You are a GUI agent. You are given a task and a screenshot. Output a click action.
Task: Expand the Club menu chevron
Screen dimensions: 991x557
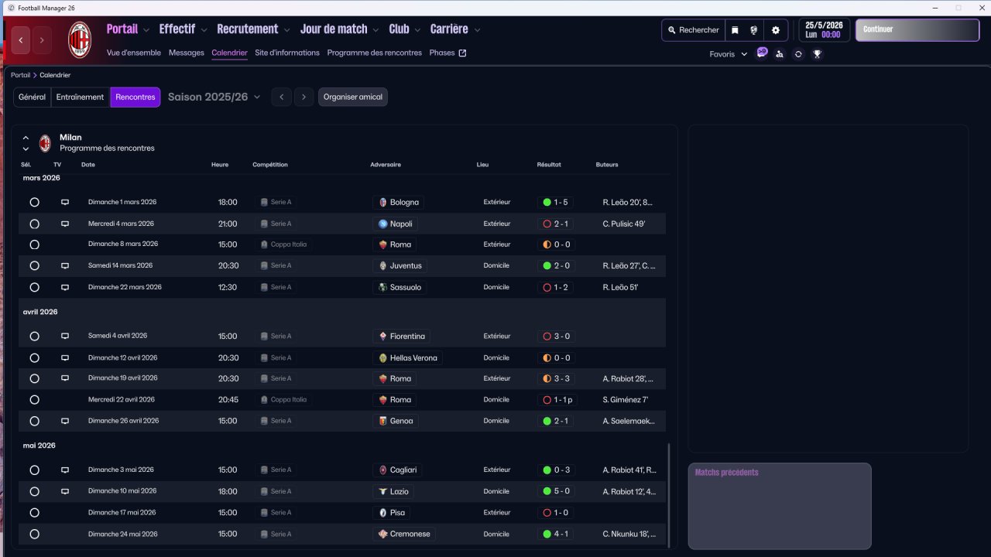click(x=417, y=30)
